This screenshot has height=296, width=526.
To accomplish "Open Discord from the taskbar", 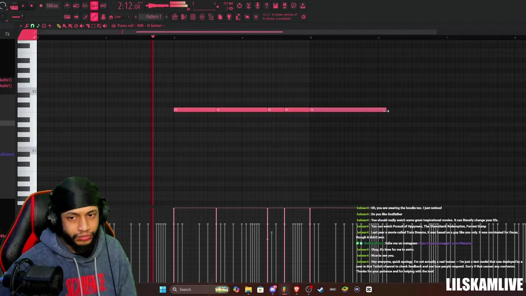I will (272, 289).
